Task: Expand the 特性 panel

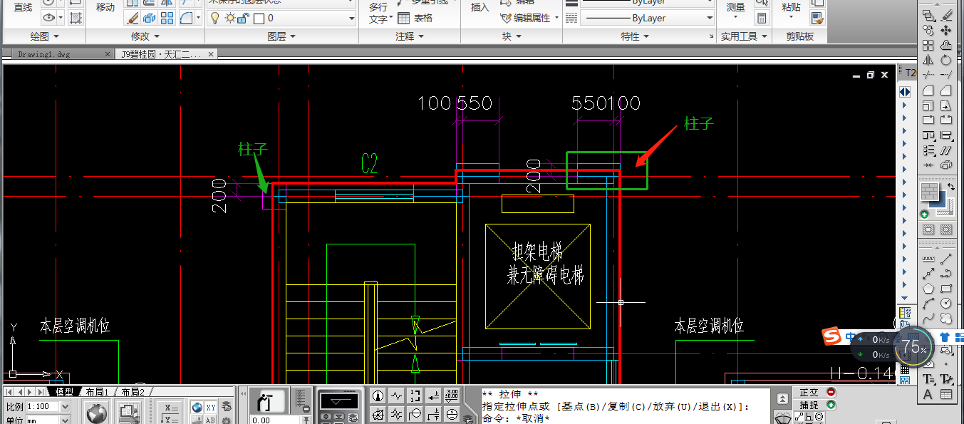Action: click(635, 36)
